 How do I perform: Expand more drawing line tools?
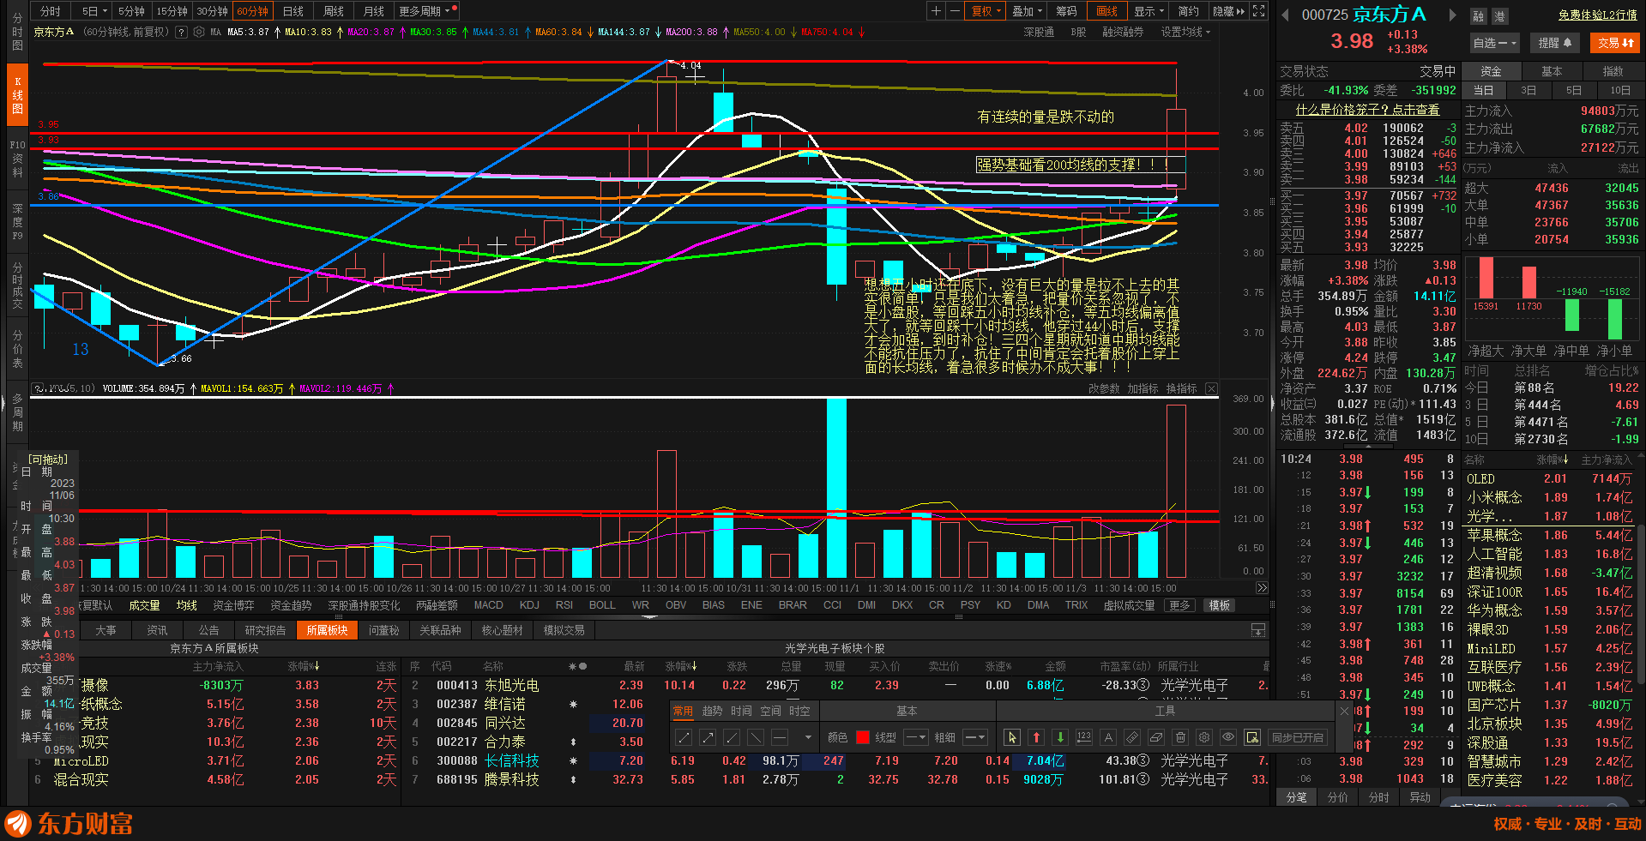pos(808,737)
